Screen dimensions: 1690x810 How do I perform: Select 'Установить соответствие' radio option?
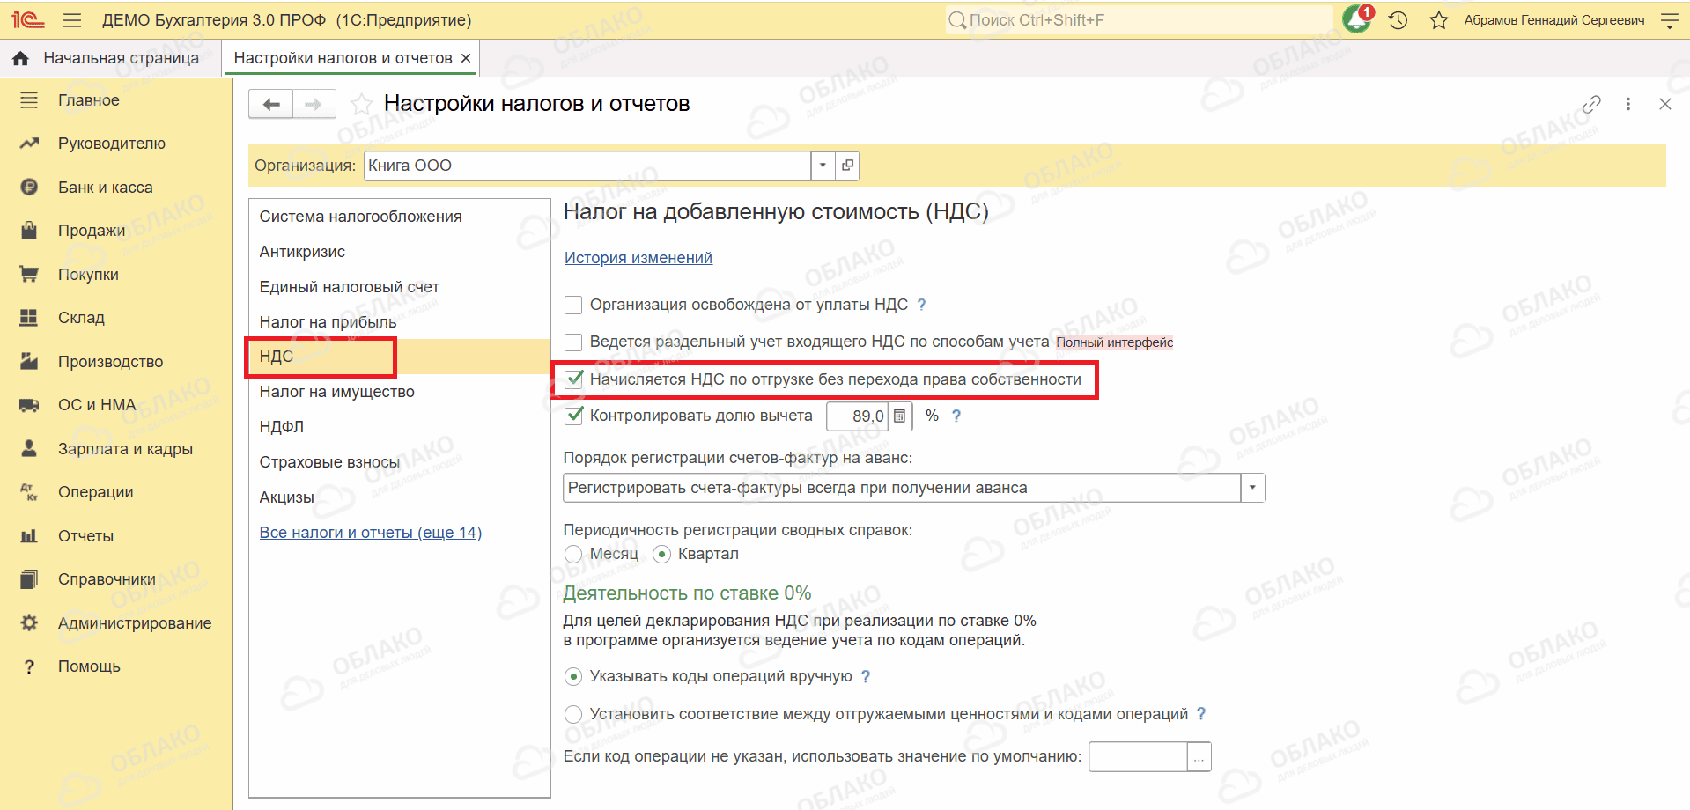pos(573,715)
